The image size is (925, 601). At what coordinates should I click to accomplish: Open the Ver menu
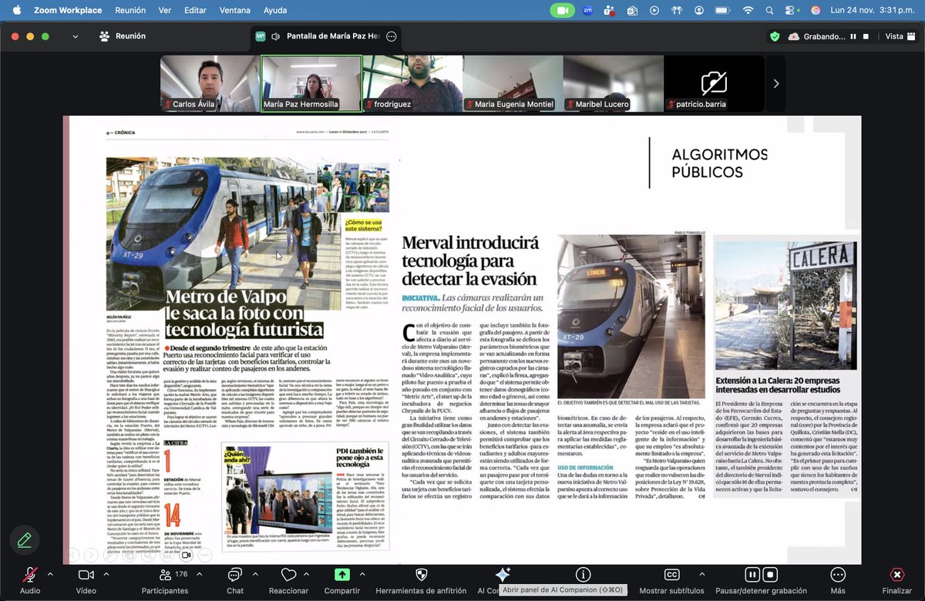[x=165, y=10]
